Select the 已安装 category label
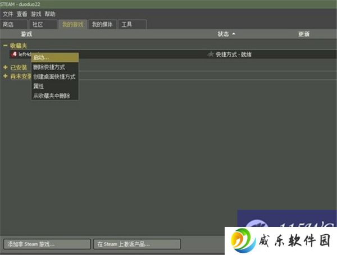The image size is (337, 255). click(19, 67)
